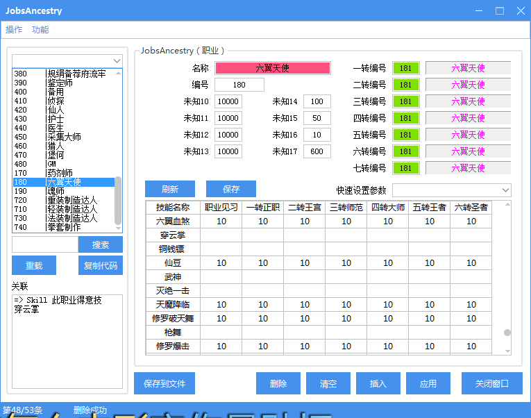Select list row 190 魂师
The width and height of the screenshot is (531, 418).
[64, 191]
